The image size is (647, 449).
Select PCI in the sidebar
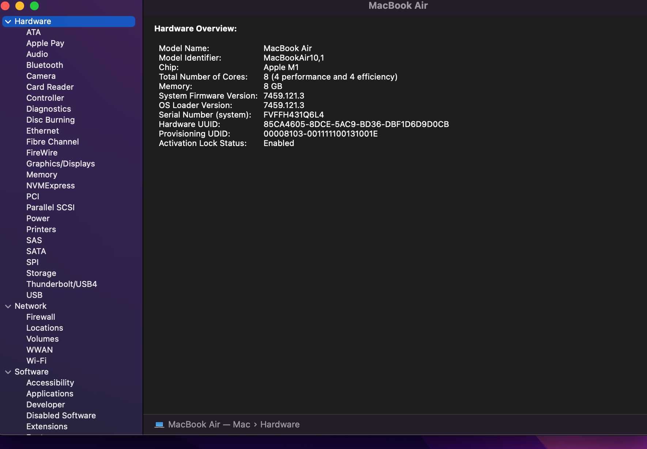33,197
